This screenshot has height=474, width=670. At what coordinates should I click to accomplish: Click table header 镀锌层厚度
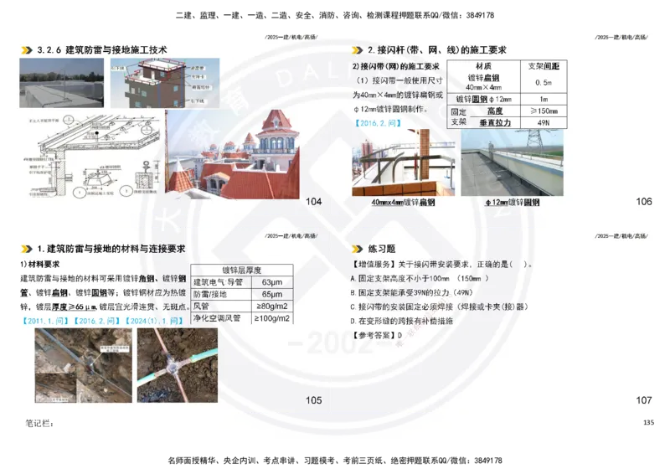242,270
